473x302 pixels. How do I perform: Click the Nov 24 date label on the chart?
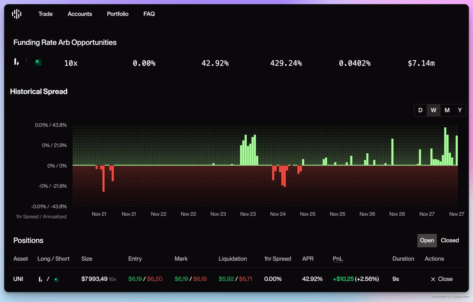click(278, 214)
